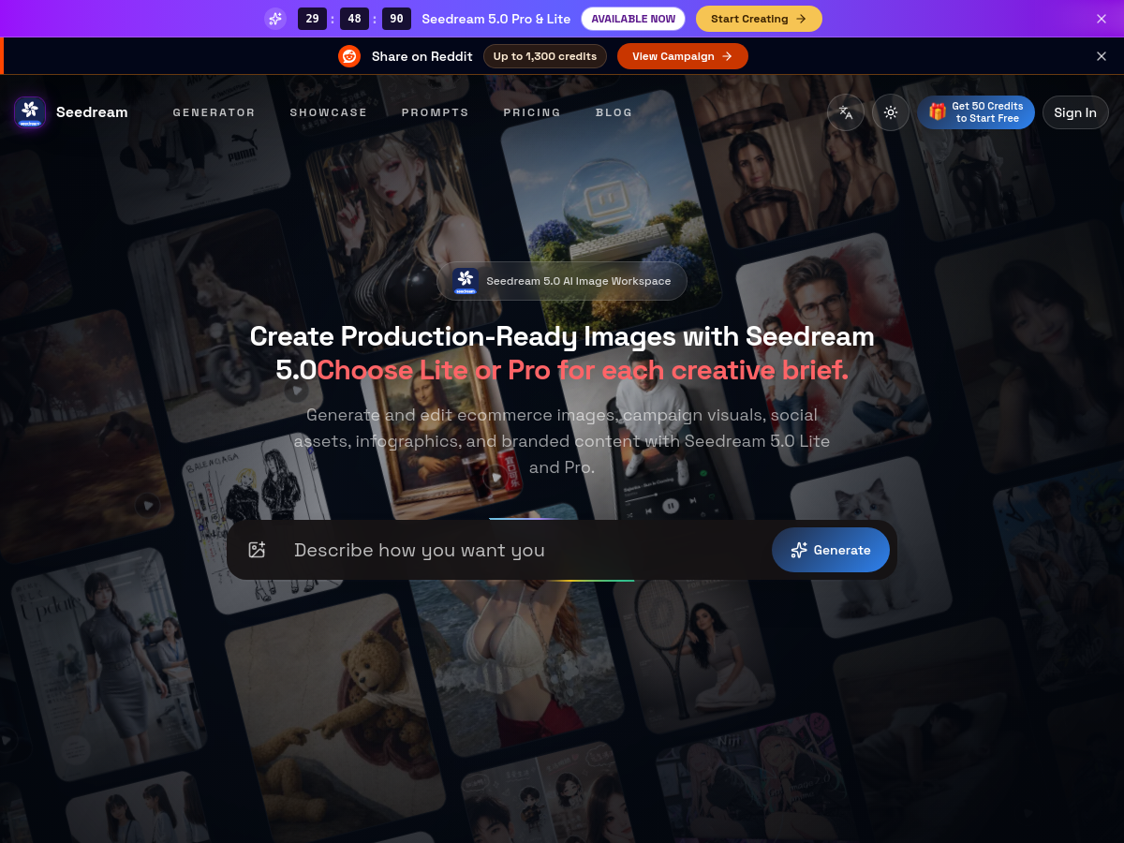Open the PROMPTS nav item

coord(435,112)
